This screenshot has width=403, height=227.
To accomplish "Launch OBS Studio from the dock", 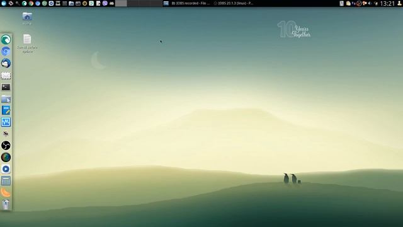I will (6, 146).
